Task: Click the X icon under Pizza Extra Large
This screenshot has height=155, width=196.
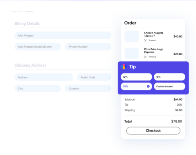Action: (145, 57)
